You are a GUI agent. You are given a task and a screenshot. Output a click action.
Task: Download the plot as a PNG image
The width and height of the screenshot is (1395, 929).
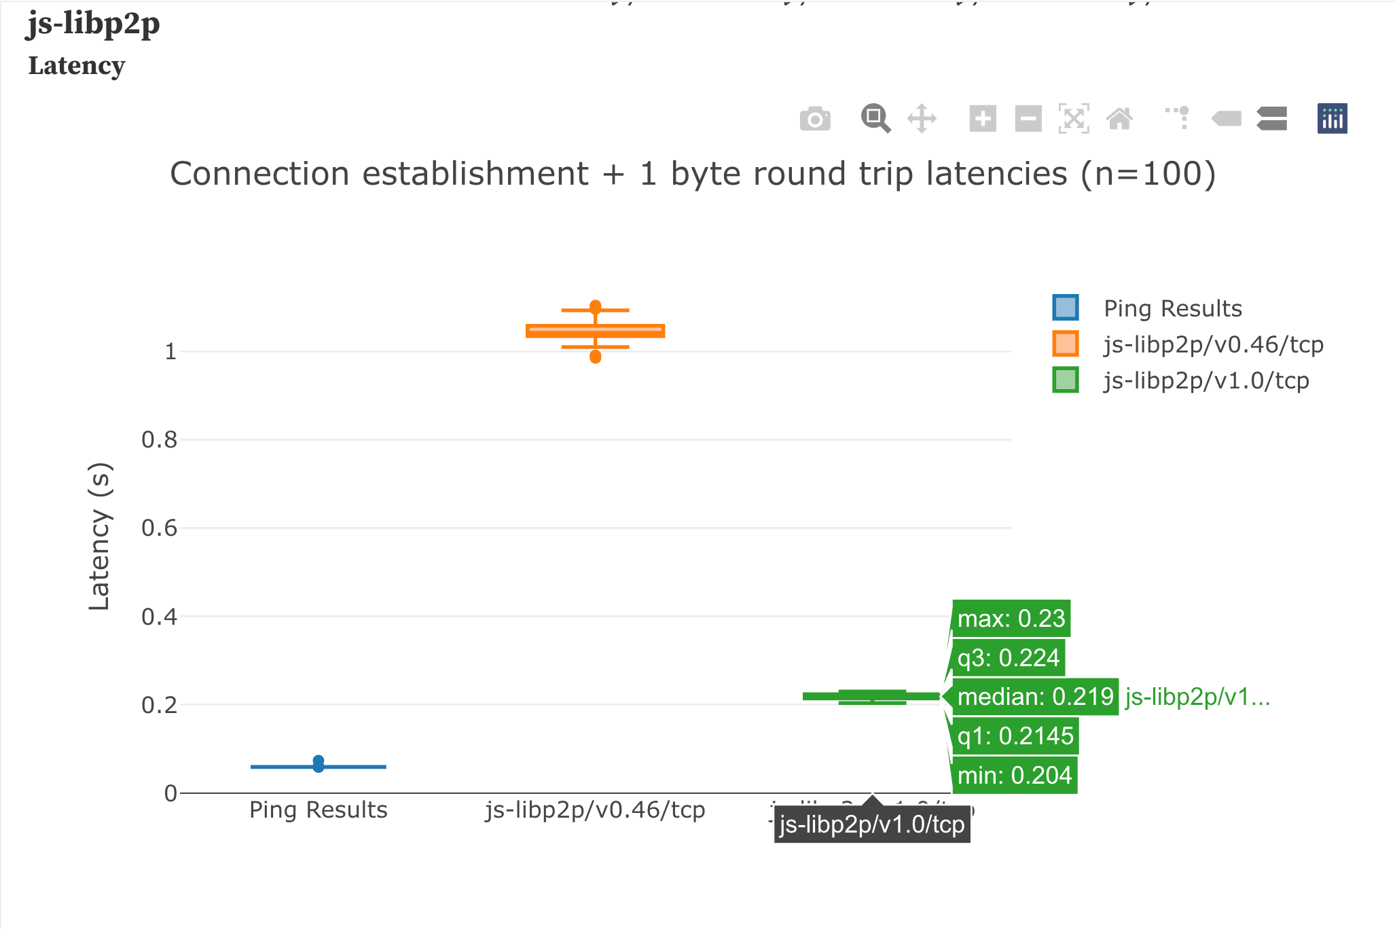point(816,118)
